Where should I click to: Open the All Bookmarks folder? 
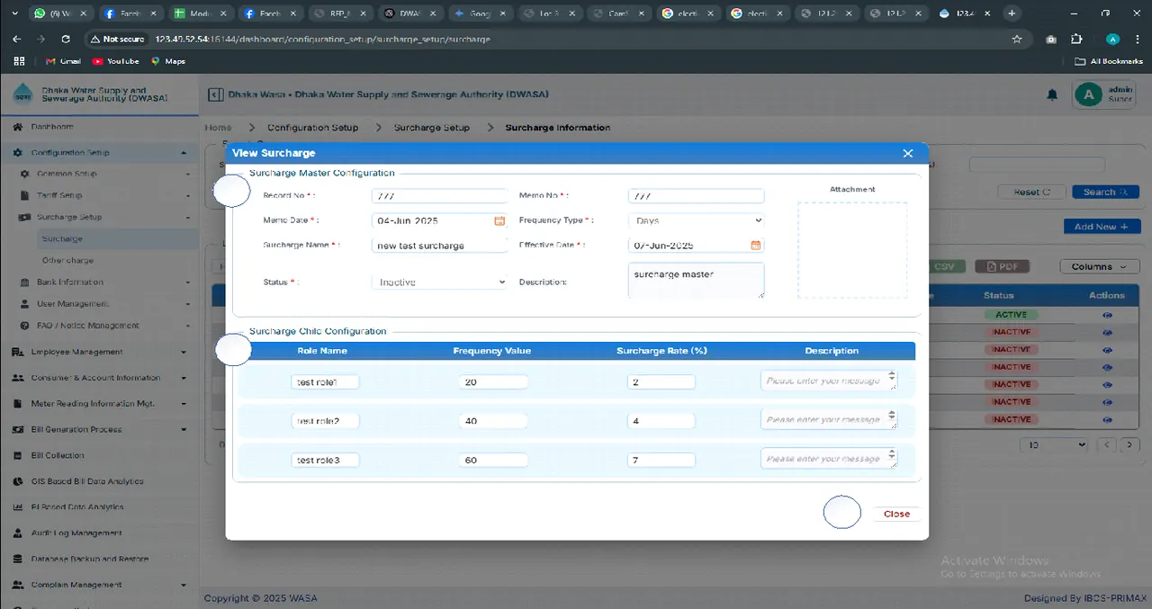click(1107, 61)
